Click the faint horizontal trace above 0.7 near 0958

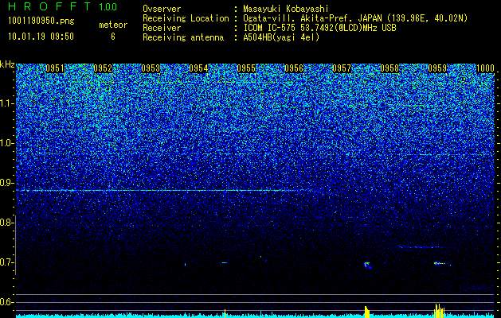[421, 247]
